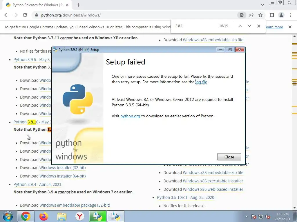
Task: Close the Python Releases for Windows tab
Action: (x=67, y=5)
